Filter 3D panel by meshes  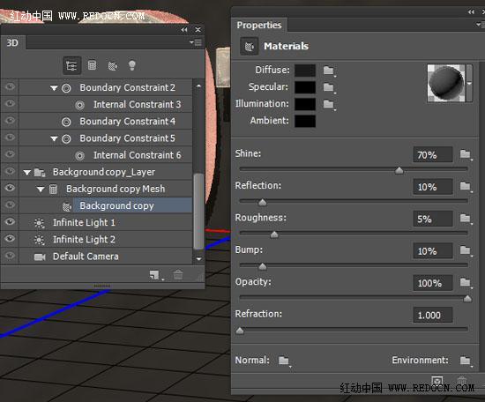pos(92,65)
